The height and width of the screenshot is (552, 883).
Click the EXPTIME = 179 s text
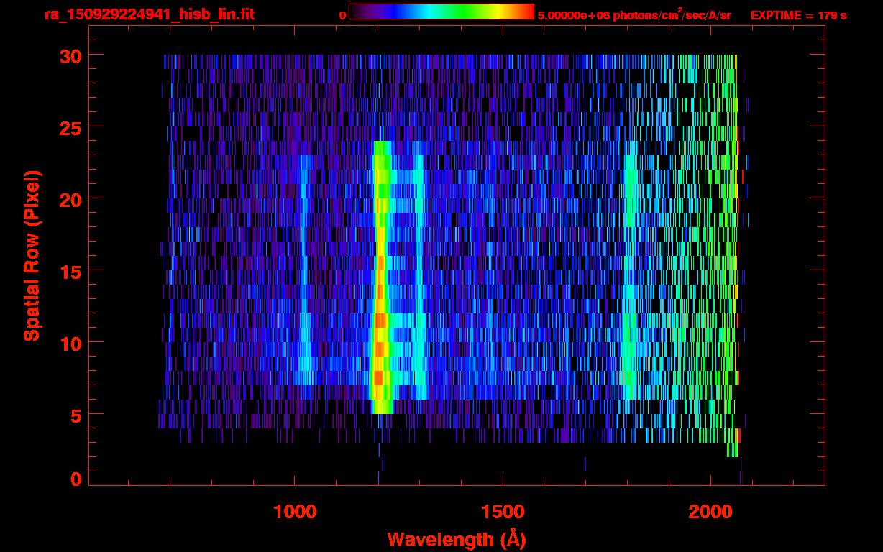click(798, 15)
